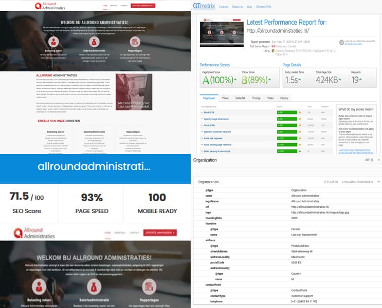Click the handshake photo with Lian van Ganzewinkel caption
The image size is (382, 308).
pos(134,92)
